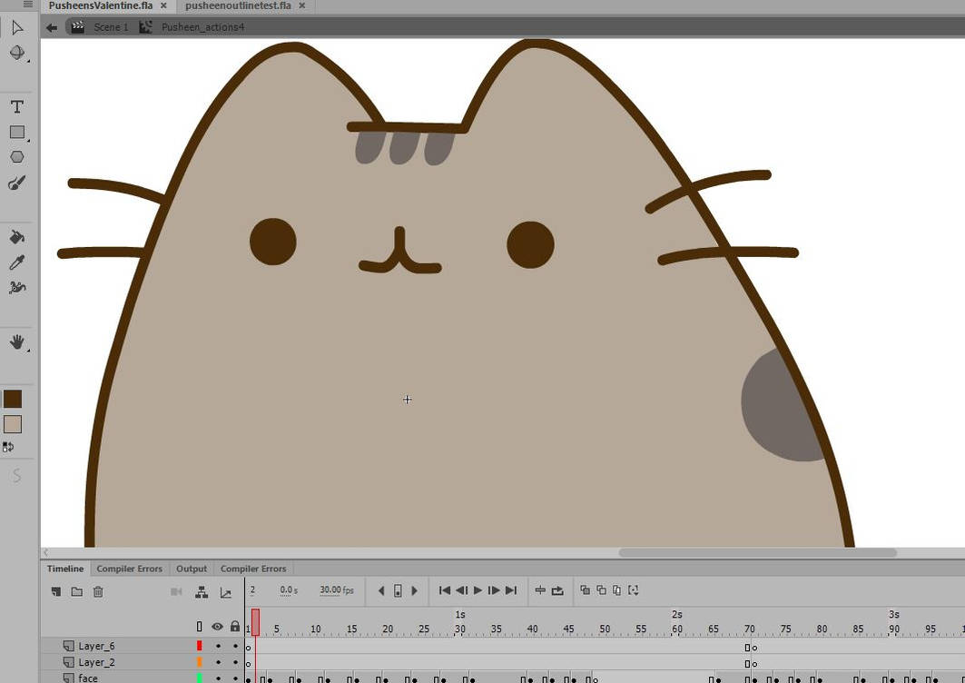Create a new layer in timeline
The width and height of the screenshot is (965, 683).
tap(56, 592)
